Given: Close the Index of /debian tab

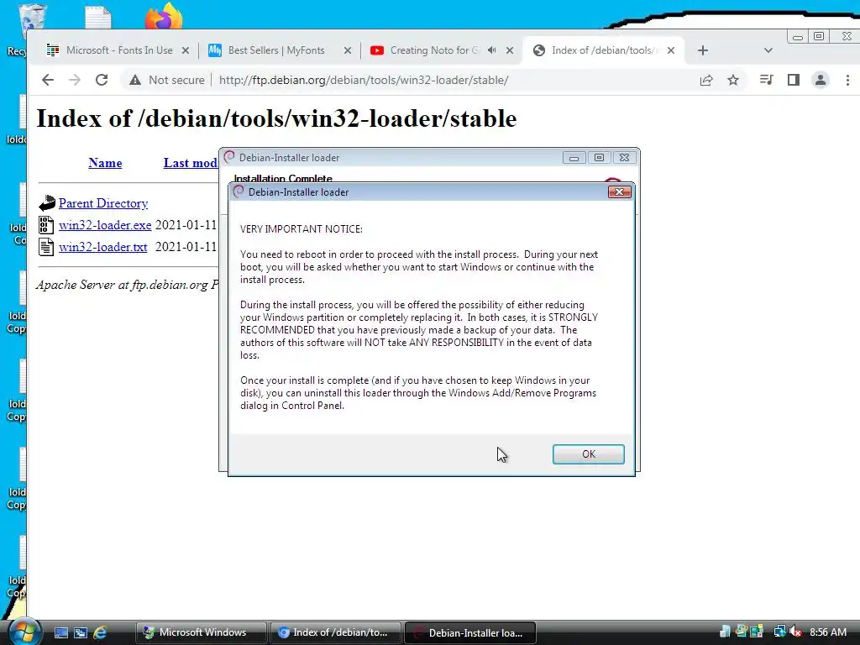Looking at the screenshot, I should (x=671, y=50).
